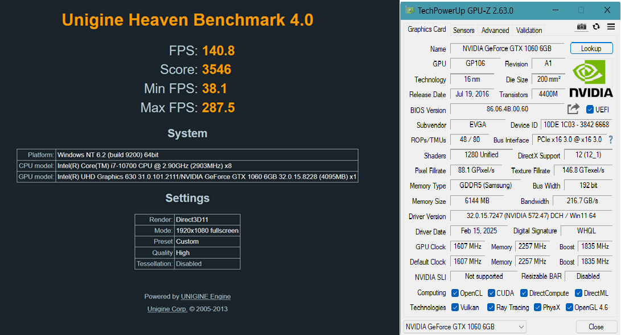Toggle the Vulkan checkbox
This screenshot has width=621, height=335.
pyautogui.click(x=455, y=307)
